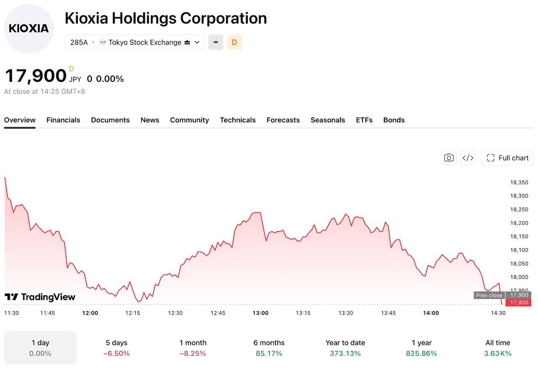Click the orange D delayed-data badge
The height and width of the screenshot is (368, 538).
235,42
